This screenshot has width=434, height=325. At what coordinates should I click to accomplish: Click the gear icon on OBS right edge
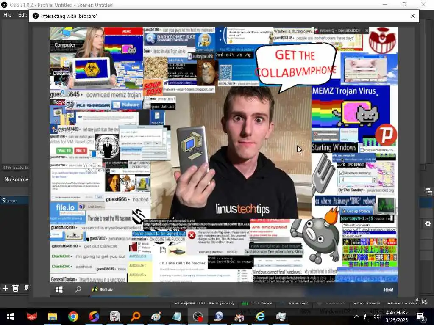coord(428,223)
